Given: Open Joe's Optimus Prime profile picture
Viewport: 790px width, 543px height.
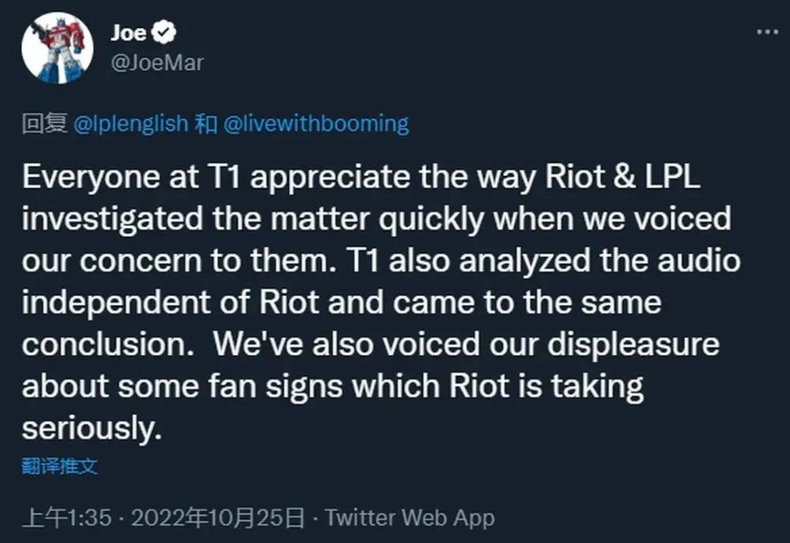Looking at the screenshot, I should click(x=57, y=48).
